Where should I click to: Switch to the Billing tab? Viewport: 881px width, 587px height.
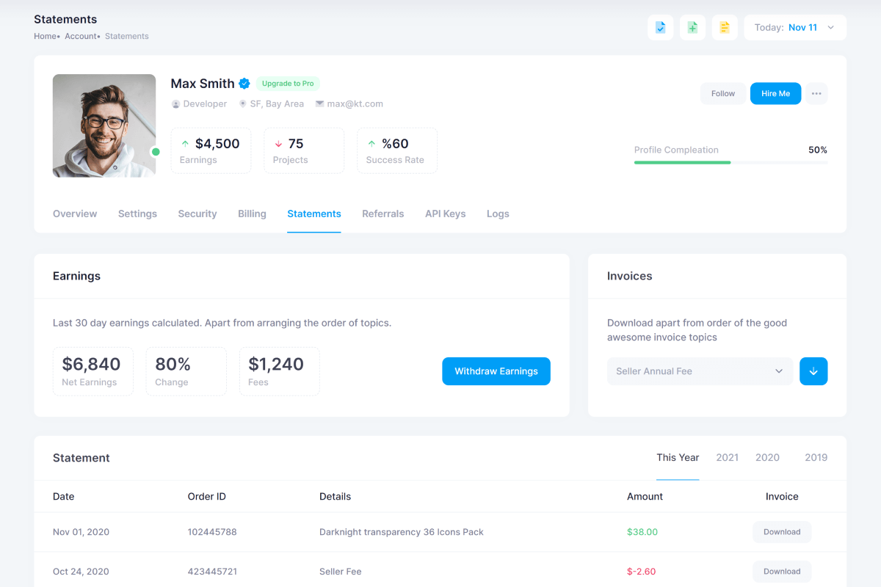252,214
